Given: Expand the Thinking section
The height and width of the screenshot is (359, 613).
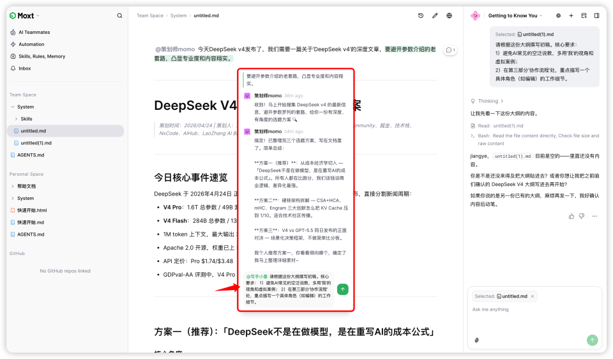Looking at the screenshot, I should tap(487, 101).
